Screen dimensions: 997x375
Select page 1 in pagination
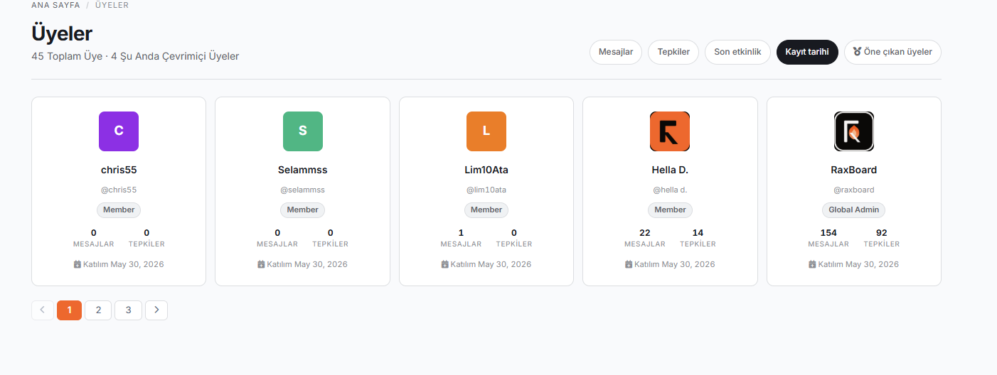pos(69,310)
